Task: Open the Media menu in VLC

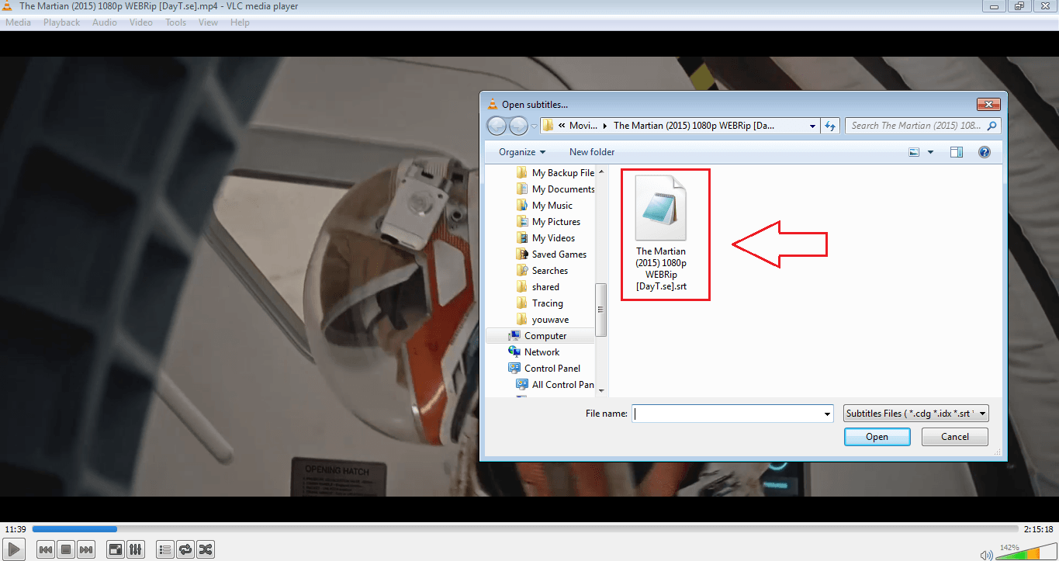Action: click(x=19, y=23)
